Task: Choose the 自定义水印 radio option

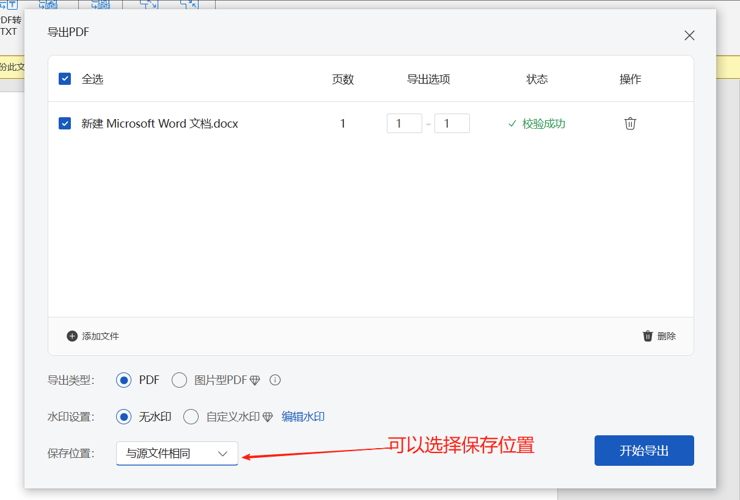Action: (x=191, y=417)
